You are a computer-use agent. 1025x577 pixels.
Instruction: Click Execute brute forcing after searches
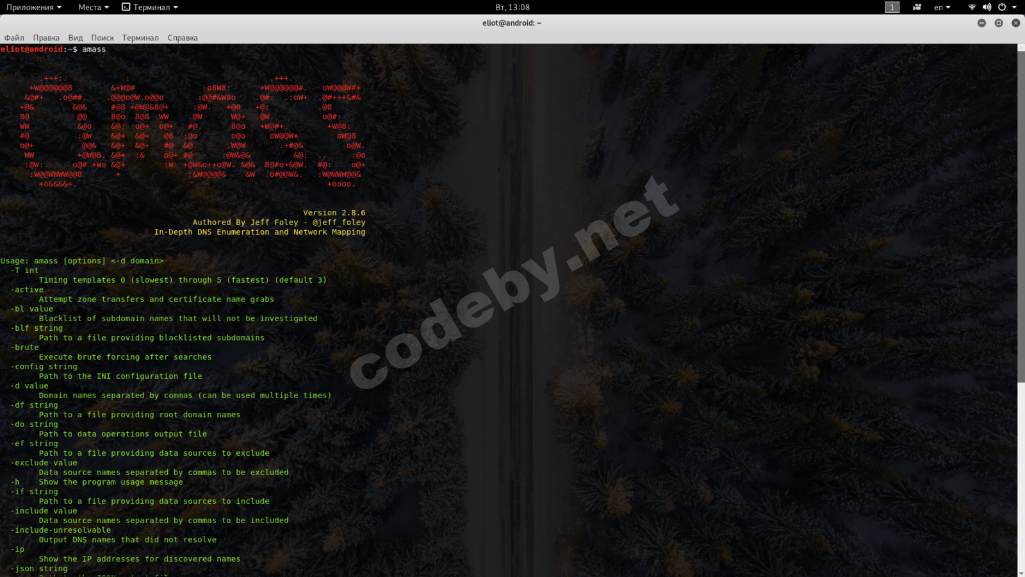[x=125, y=357]
